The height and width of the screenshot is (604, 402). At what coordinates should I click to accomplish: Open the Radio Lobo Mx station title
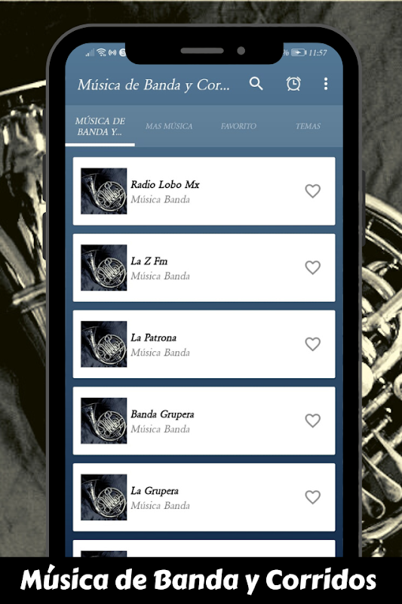point(165,184)
